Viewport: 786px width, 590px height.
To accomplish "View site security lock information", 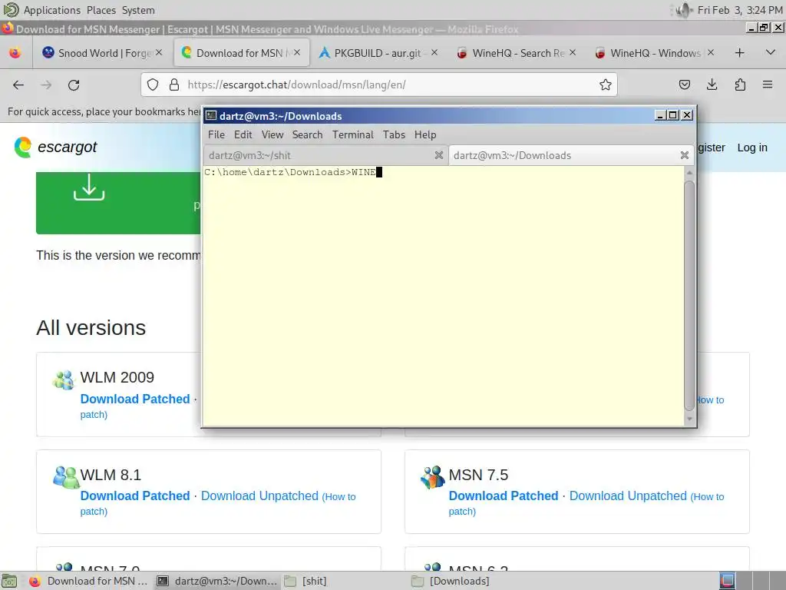I will tap(174, 85).
